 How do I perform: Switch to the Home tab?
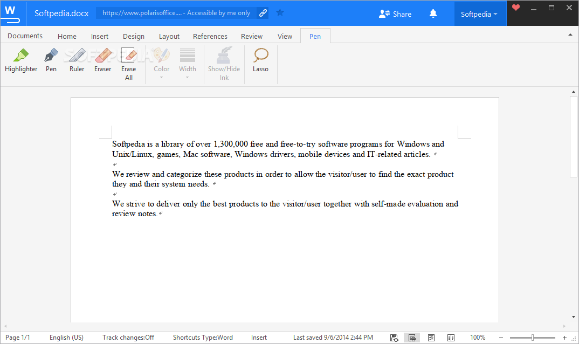coord(67,36)
